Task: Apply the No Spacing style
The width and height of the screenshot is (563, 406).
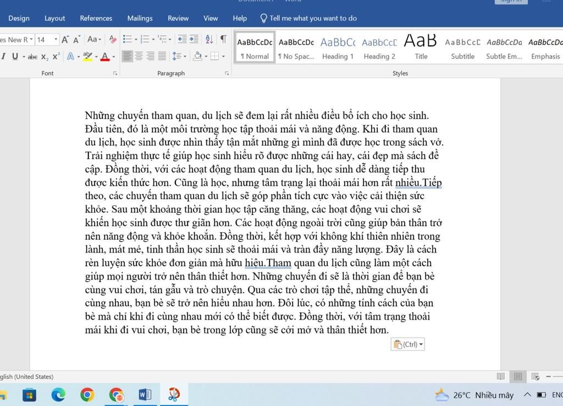Action: [296, 48]
